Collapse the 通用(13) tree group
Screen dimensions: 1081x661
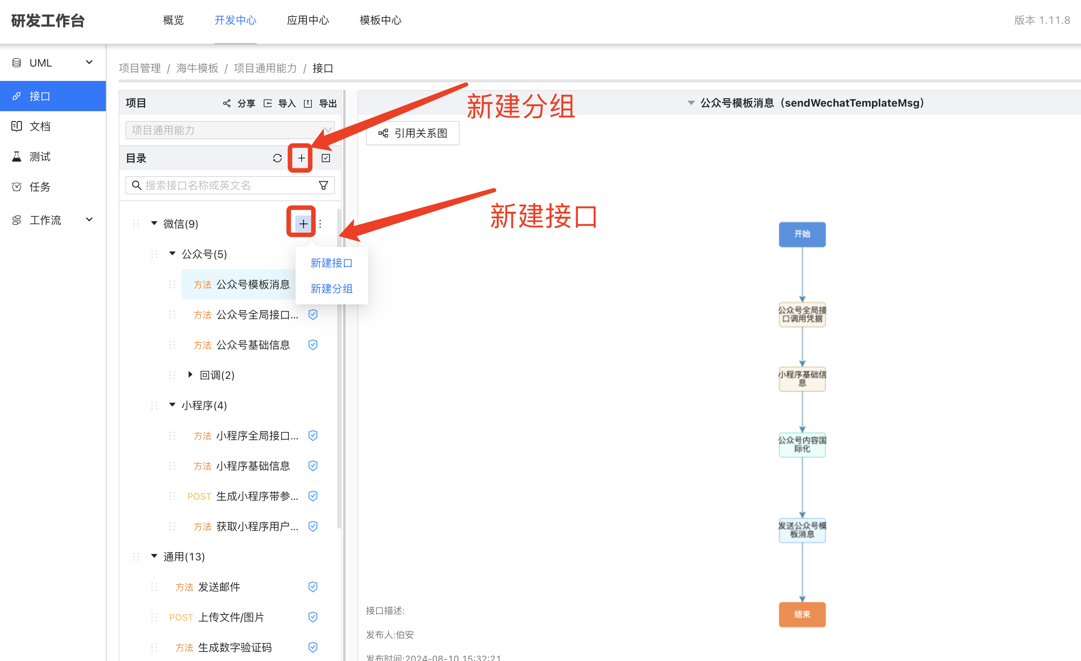point(154,556)
